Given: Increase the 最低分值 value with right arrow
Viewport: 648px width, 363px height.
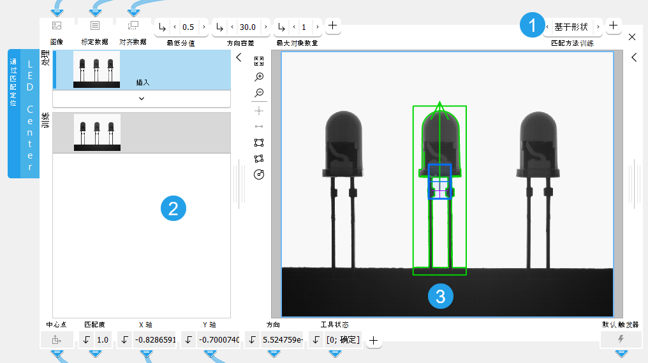Looking at the screenshot, I should coord(203,27).
